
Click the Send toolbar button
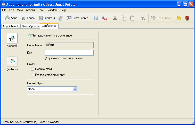click(x=11, y=18)
